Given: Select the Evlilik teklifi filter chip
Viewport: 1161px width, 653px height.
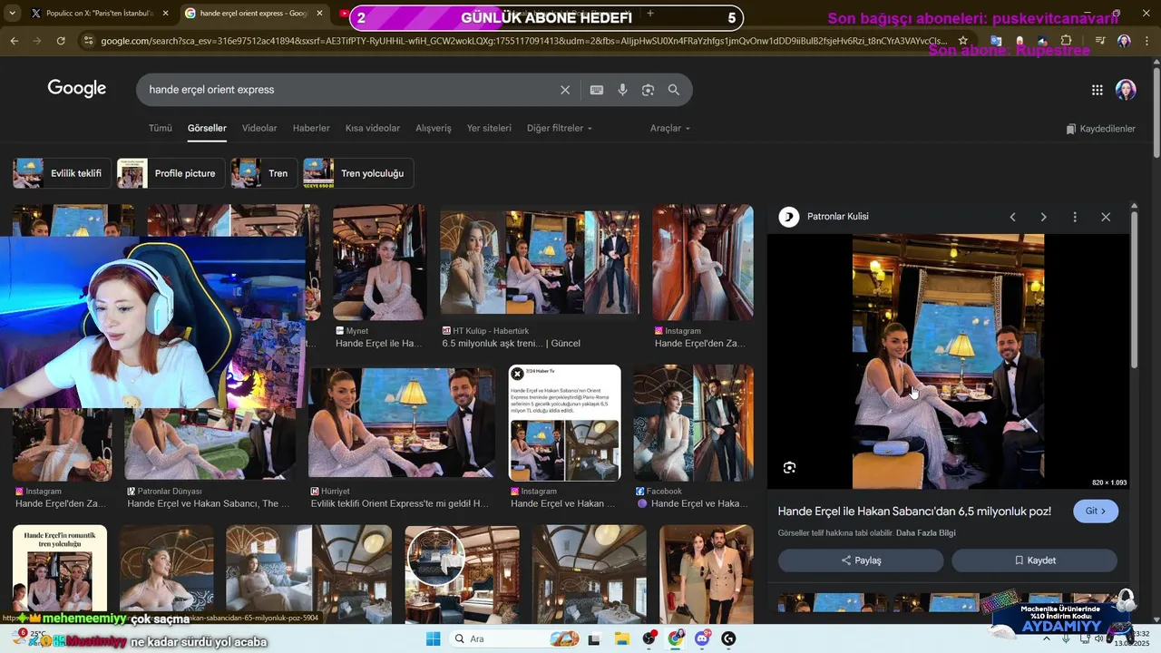Looking at the screenshot, I should [x=62, y=173].
